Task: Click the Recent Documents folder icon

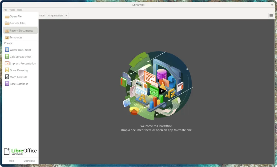Action: (x=7, y=31)
